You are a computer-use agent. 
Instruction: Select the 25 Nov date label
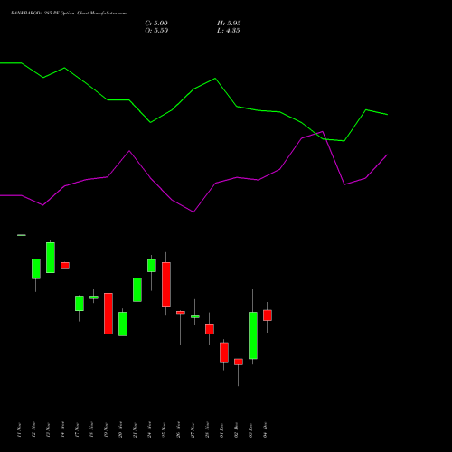pyautogui.click(x=165, y=429)
